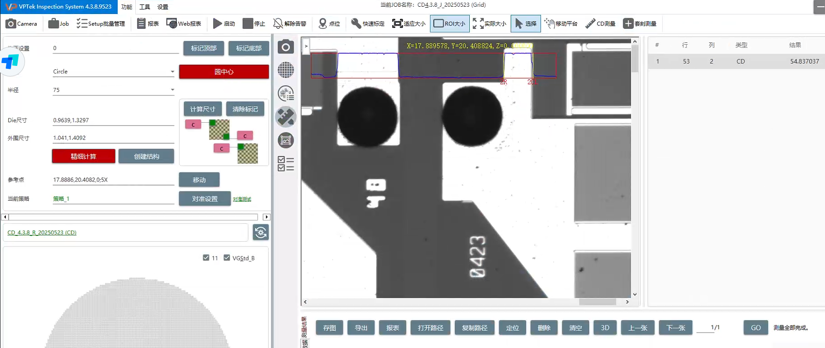This screenshot has height=348, width=825.
Task: Click the 标记底部 button
Action: [x=249, y=48]
